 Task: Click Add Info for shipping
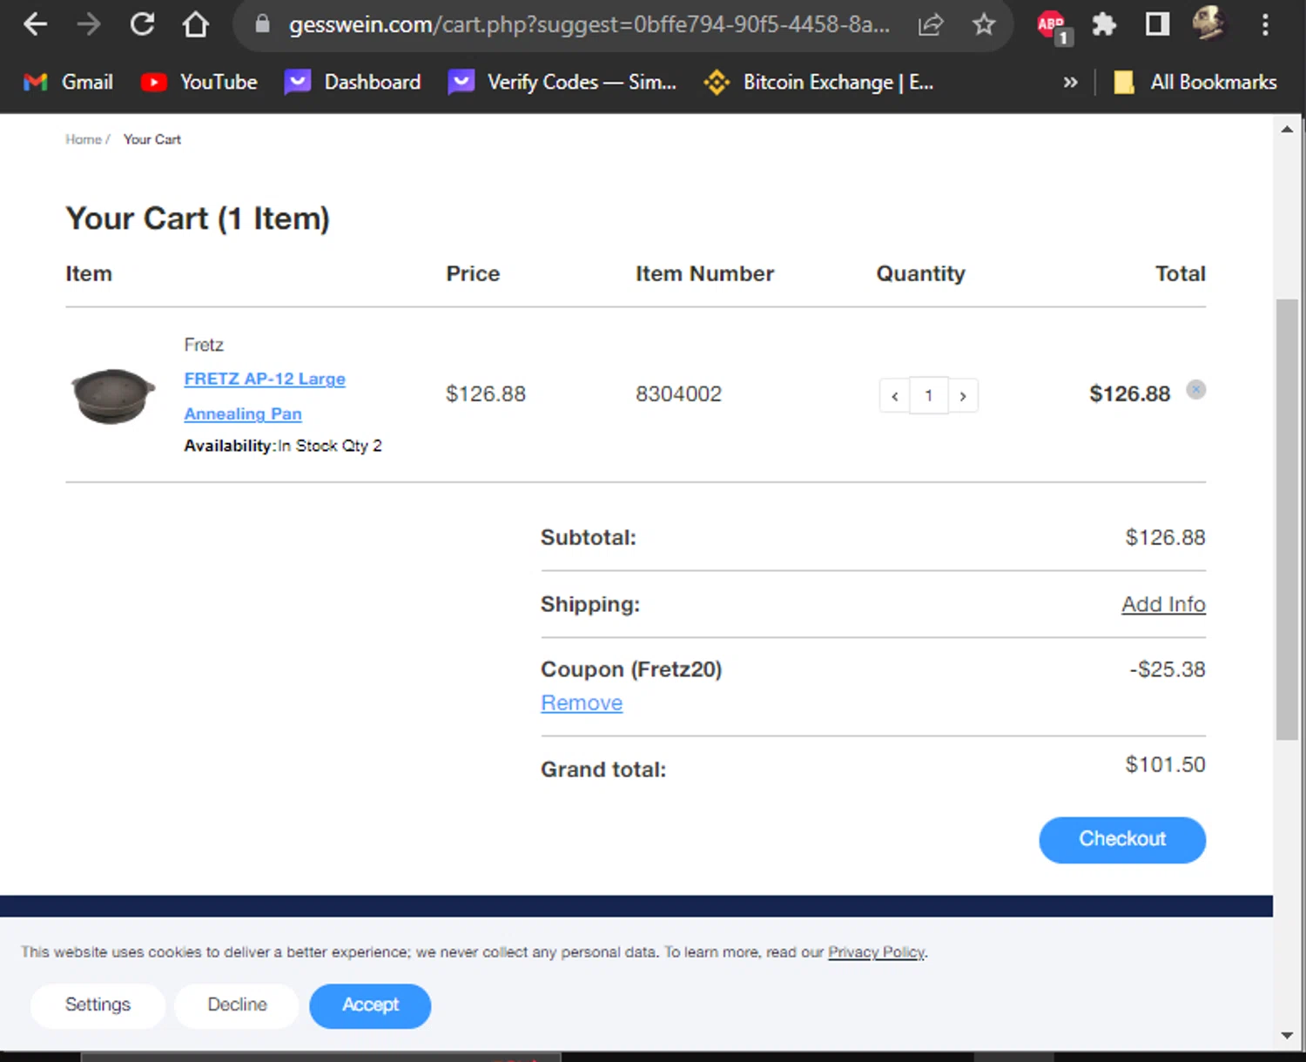[x=1163, y=604]
